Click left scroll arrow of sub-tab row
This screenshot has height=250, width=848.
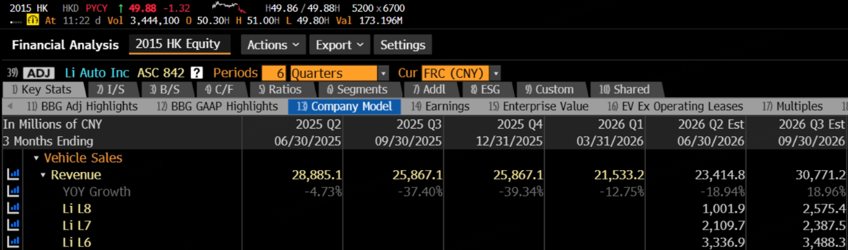click(x=9, y=106)
